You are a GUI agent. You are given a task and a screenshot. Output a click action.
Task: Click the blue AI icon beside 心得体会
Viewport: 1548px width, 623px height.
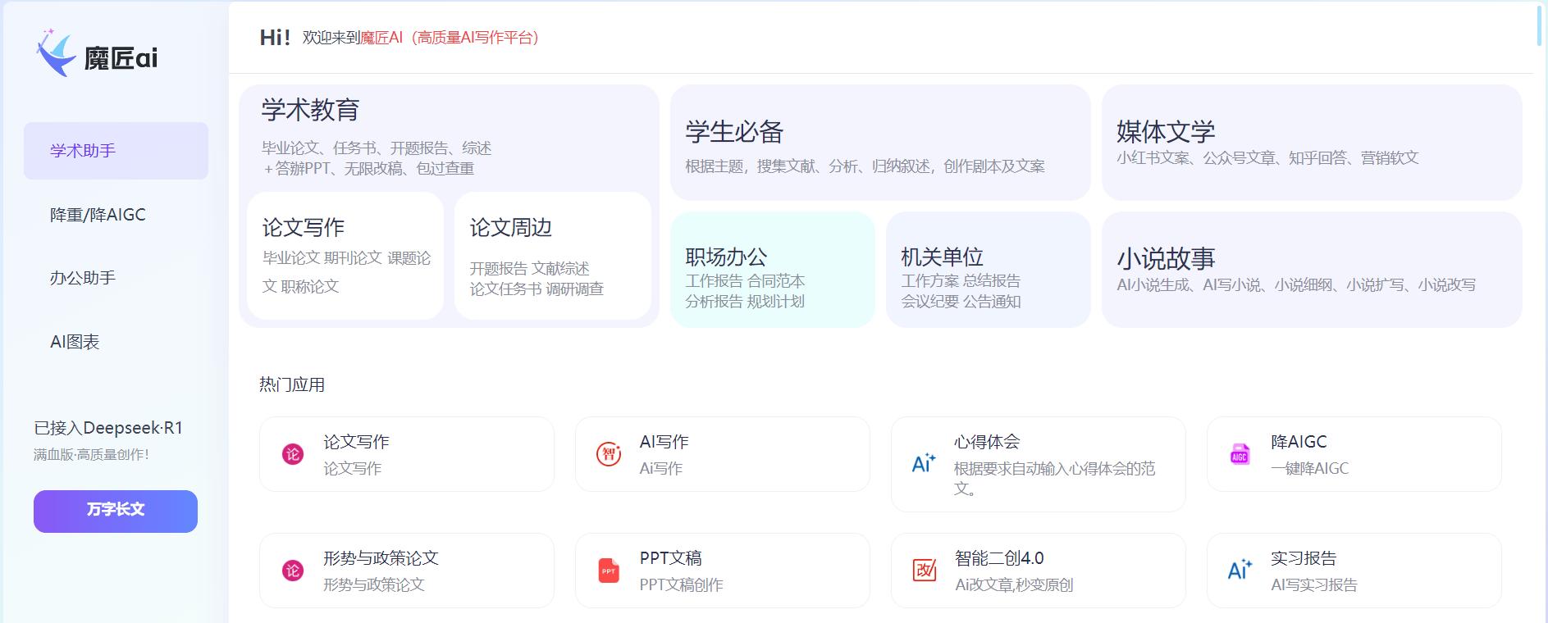coord(924,464)
